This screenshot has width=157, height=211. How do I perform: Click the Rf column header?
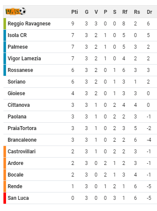point(125,12)
